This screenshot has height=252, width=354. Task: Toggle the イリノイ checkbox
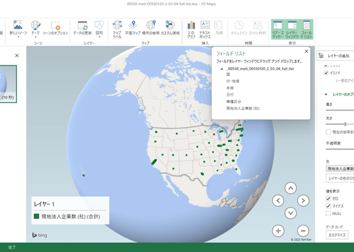326,73
